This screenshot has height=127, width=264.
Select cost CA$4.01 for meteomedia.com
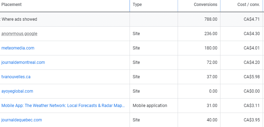point(252,48)
